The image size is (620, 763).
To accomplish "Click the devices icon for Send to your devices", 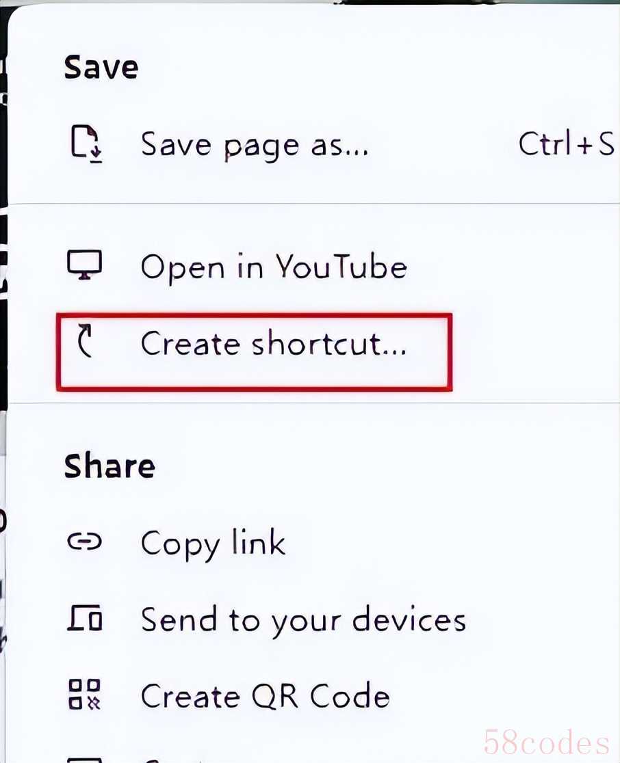I will tap(85, 618).
